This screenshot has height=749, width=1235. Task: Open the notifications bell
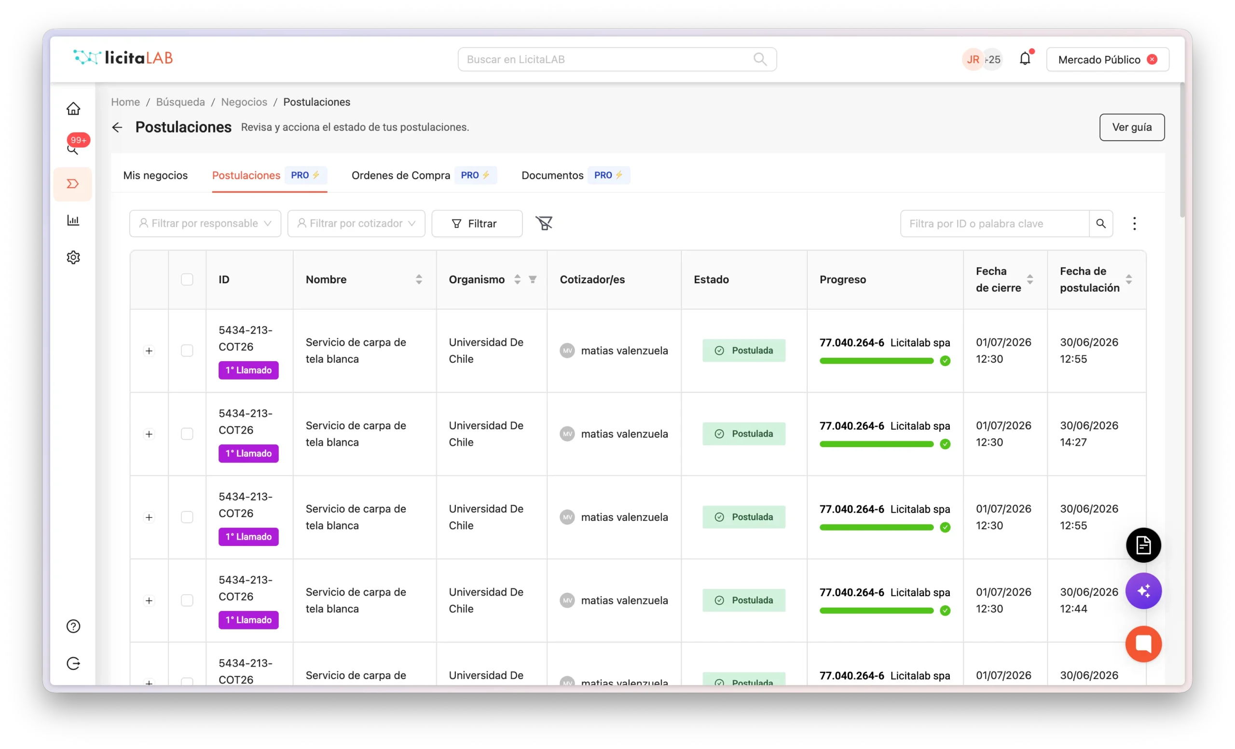pos(1025,59)
